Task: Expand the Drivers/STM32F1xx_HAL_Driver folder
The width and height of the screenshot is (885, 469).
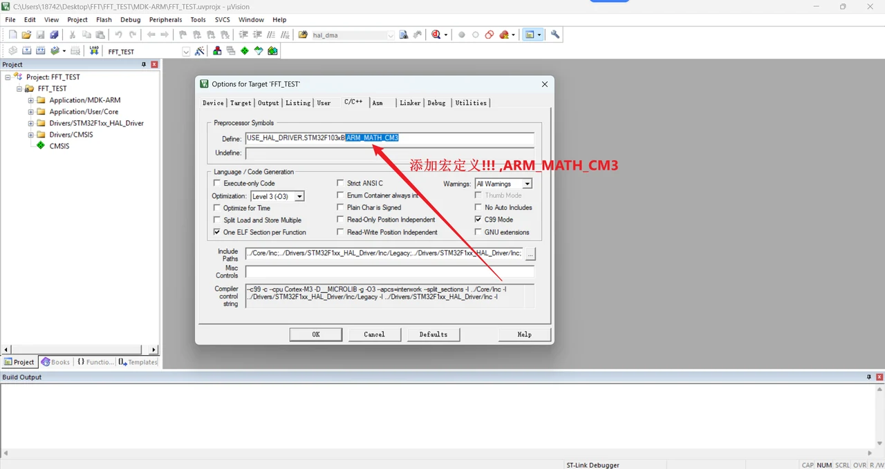Action: pos(31,124)
